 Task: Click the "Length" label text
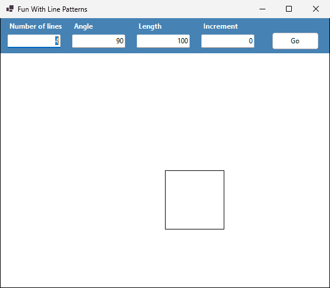150,26
